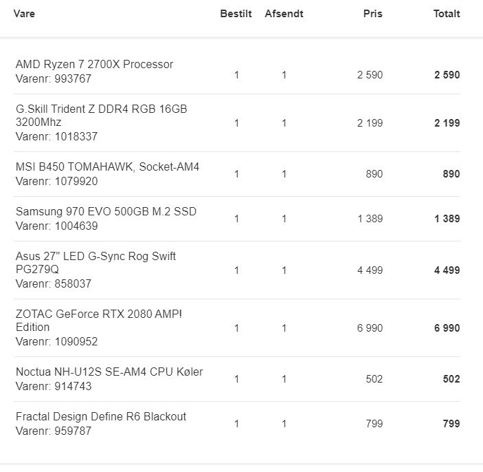Select Asus 27" LED G-Sync Rog Swift
The image size is (483, 472).
(x=96, y=263)
